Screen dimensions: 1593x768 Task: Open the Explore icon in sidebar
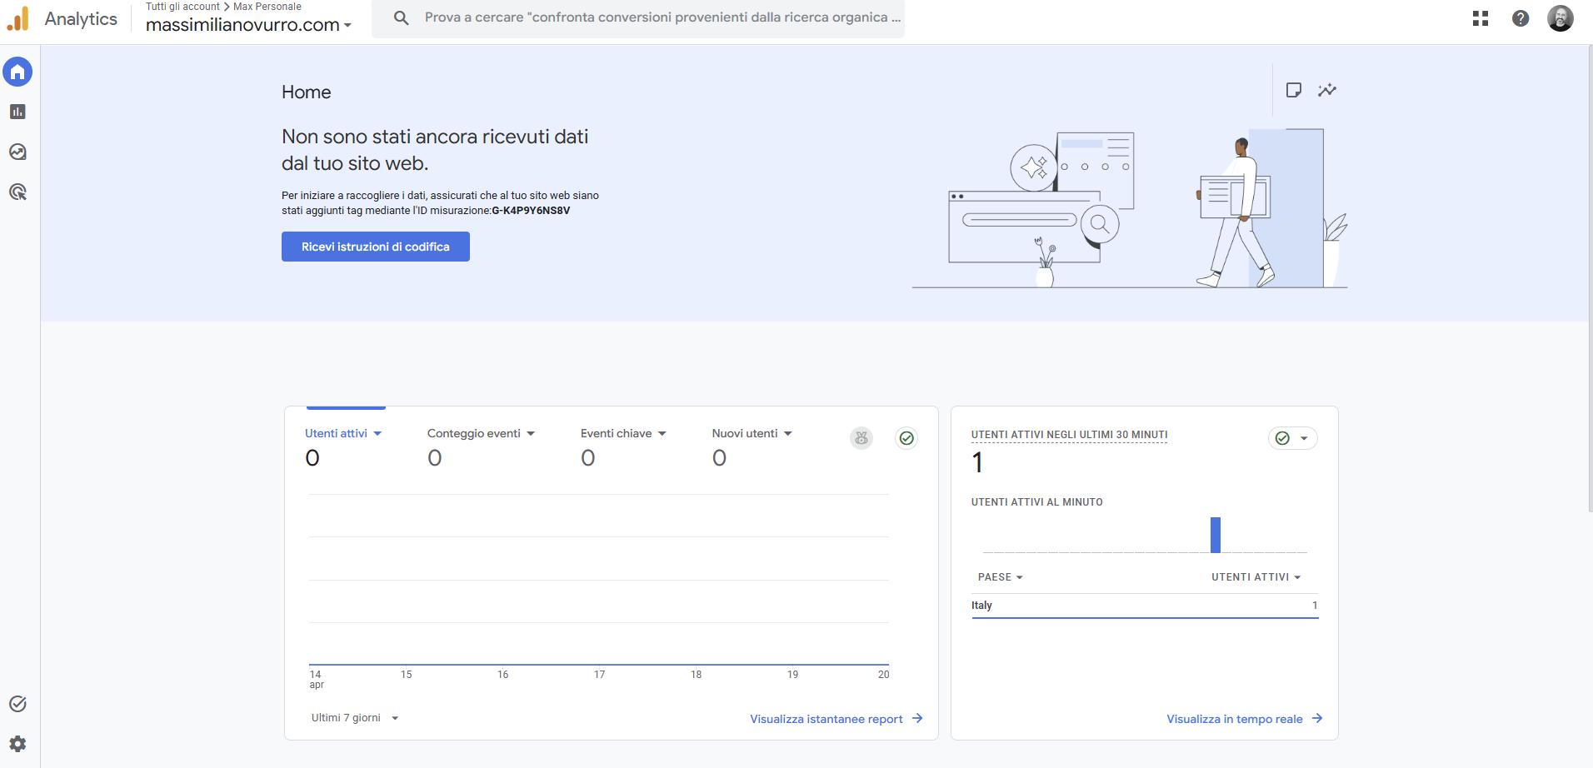[17, 152]
